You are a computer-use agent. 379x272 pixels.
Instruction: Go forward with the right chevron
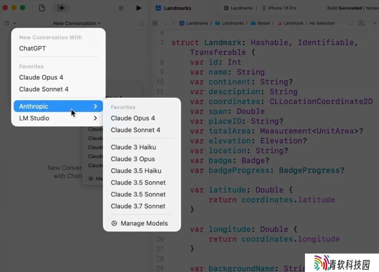click(173, 23)
